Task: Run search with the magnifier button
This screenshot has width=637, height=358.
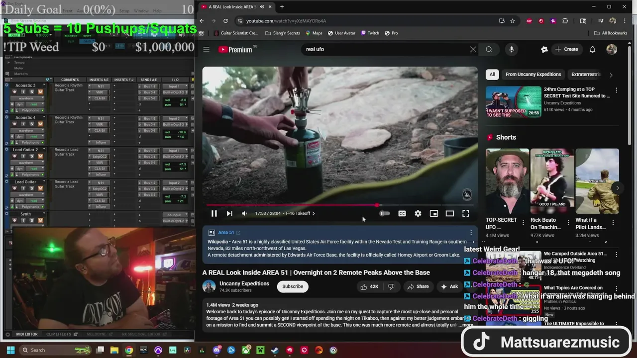Action: click(489, 49)
